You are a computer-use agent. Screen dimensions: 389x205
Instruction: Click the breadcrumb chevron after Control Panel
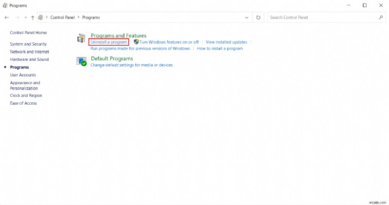tap(78, 18)
